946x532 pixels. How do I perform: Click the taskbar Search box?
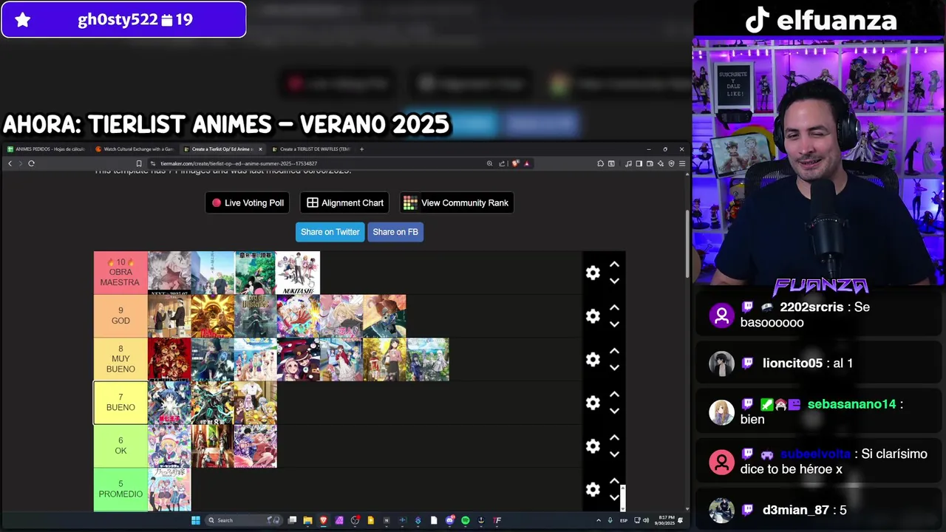245,520
